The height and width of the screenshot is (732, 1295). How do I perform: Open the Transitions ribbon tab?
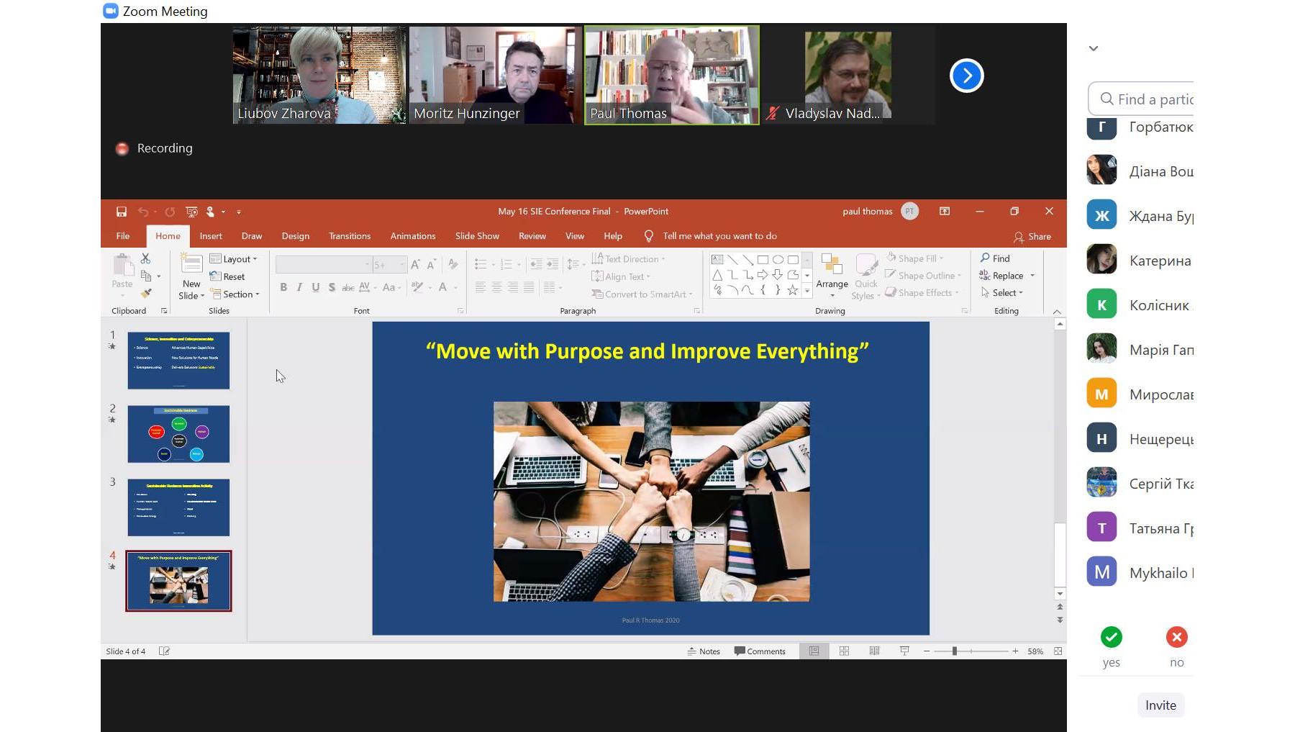tap(350, 236)
